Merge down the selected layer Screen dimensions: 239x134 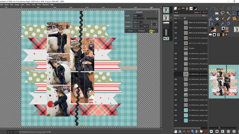(x=197, y=131)
